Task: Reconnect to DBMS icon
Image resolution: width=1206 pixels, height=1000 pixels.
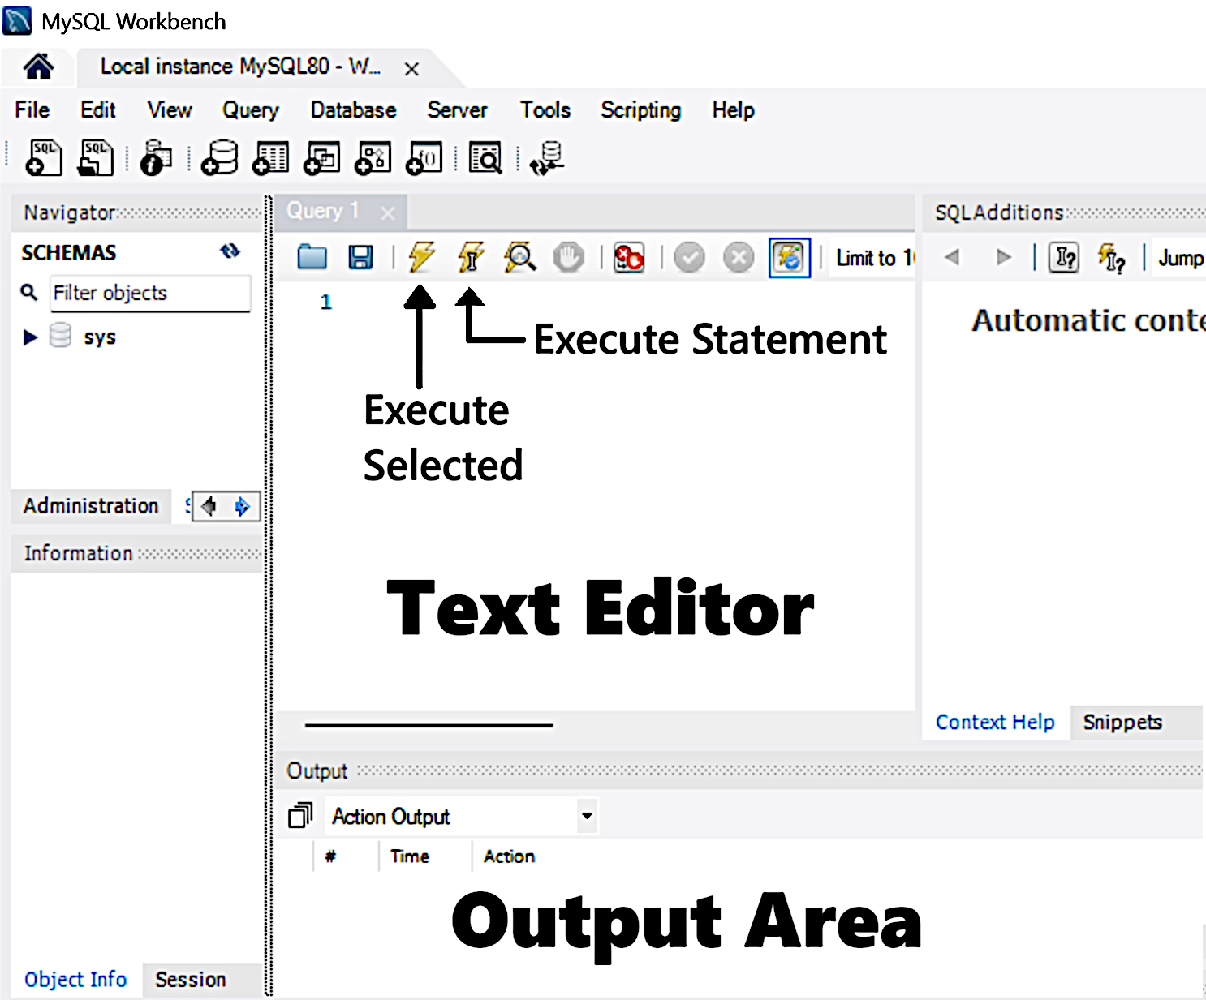Action: (547, 157)
